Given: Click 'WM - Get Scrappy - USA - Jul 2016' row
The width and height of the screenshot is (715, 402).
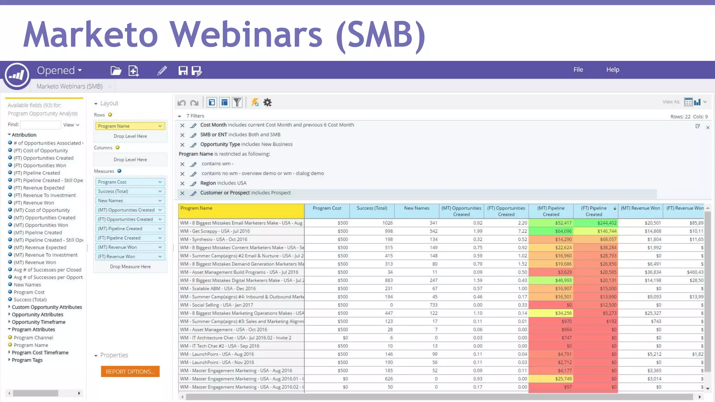Looking at the screenshot, I should pyautogui.click(x=241, y=231).
